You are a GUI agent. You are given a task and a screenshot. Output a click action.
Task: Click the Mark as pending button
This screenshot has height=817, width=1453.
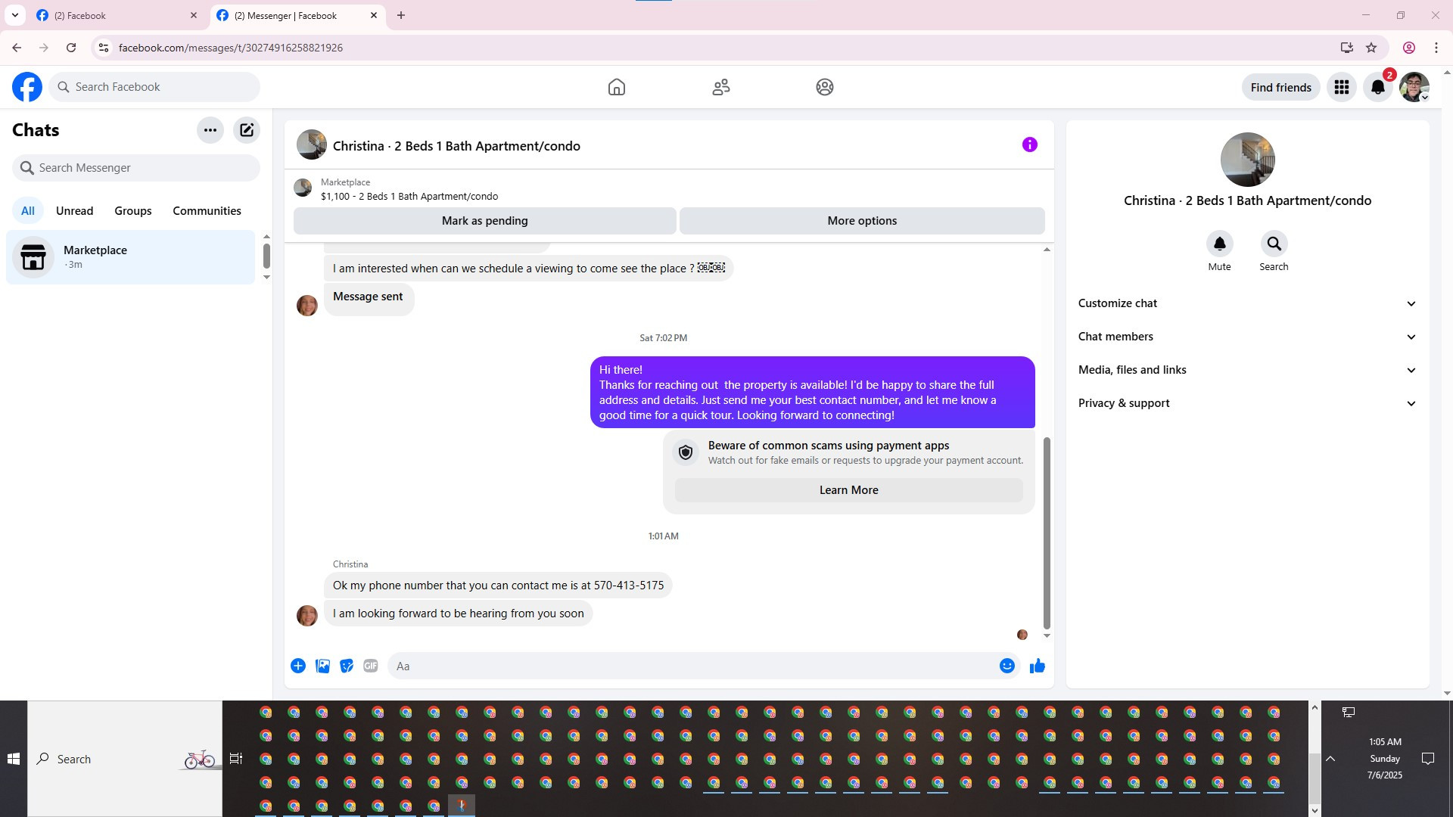pyautogui.click(x=484, y=221)
